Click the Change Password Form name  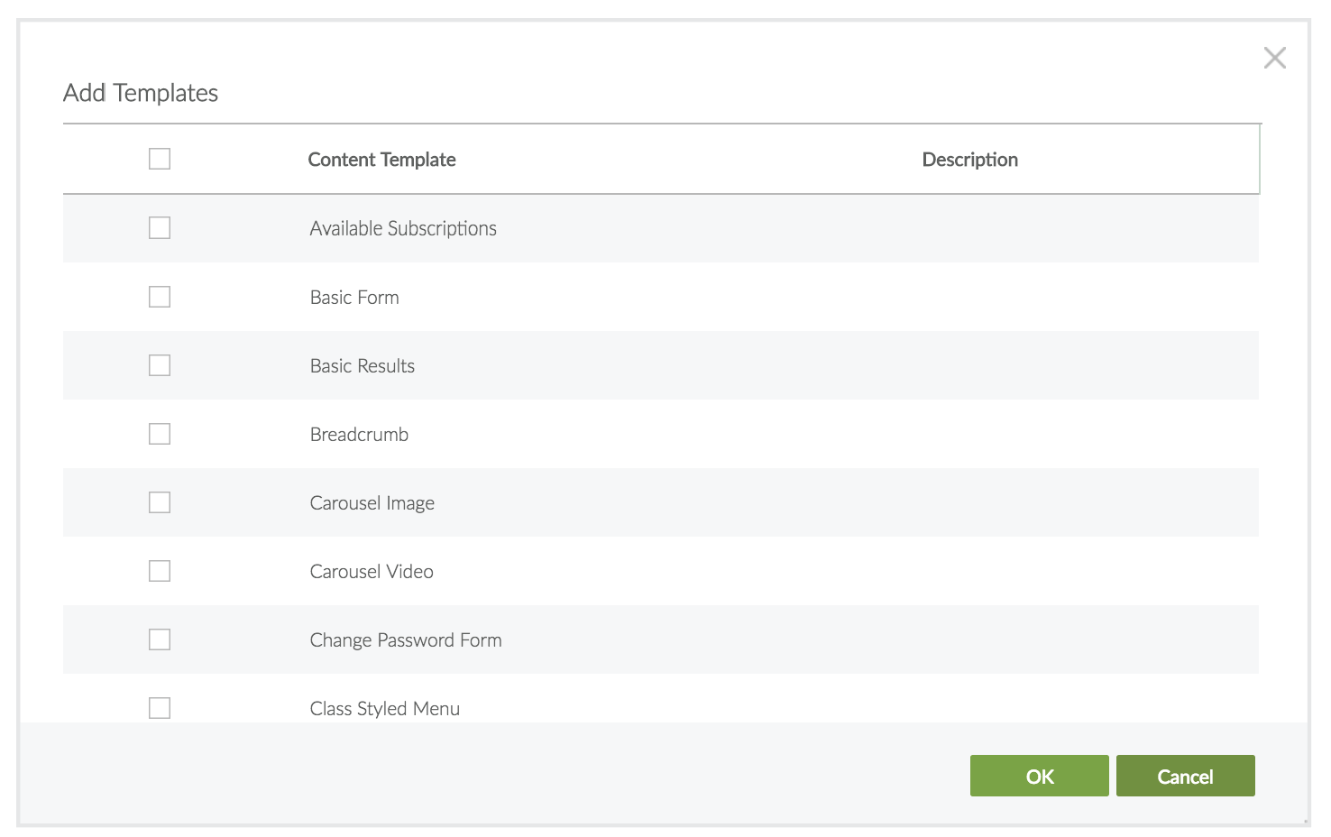(406, 640)
